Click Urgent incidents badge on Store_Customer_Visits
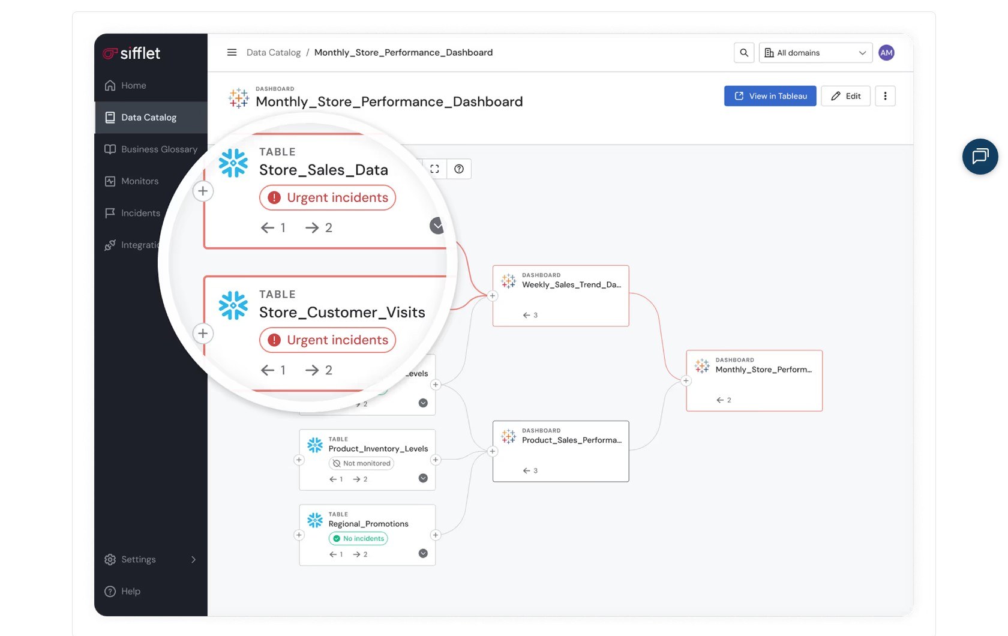Viewport: 1008px width, 636px height. (x=328, y=340)
